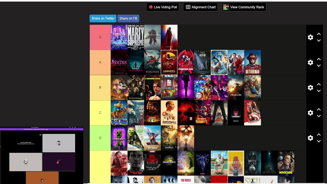Viewport: 327px width, 184px height.
Task: Select the Until Dawn poster
Action: point(252,163)
